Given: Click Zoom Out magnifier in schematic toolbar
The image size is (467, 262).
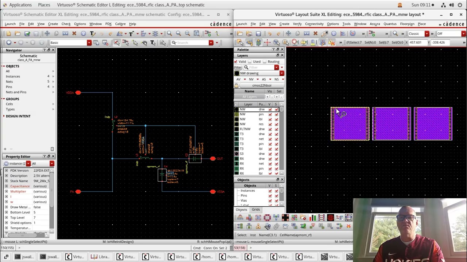Looking at the screenshot, I should (178, 33).
